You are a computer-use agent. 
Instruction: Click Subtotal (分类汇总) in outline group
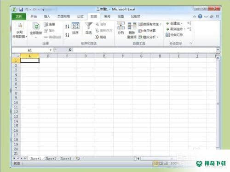(x=174, y=35)
